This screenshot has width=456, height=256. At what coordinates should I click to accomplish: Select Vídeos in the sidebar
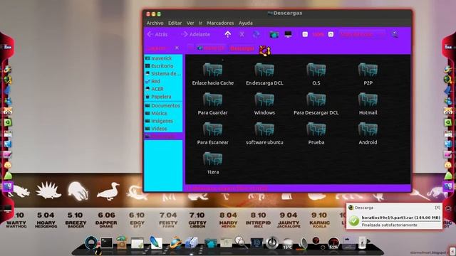pos(163,129)
